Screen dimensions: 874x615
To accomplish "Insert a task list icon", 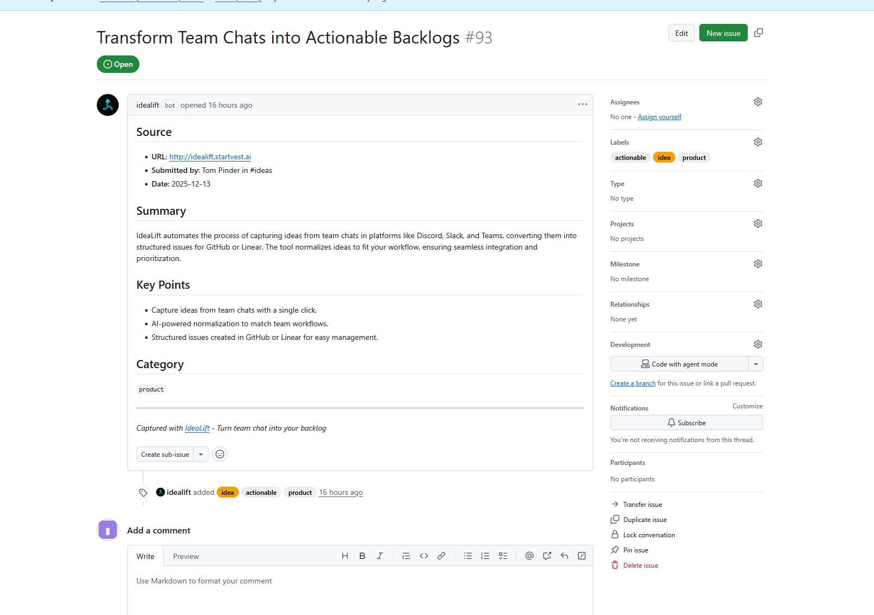I will pyautogui.click(x=503, y=556).
